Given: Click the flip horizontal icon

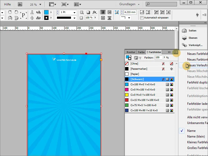Looking at the screenshot, I should pyautogui.click(x=10, y=18).
